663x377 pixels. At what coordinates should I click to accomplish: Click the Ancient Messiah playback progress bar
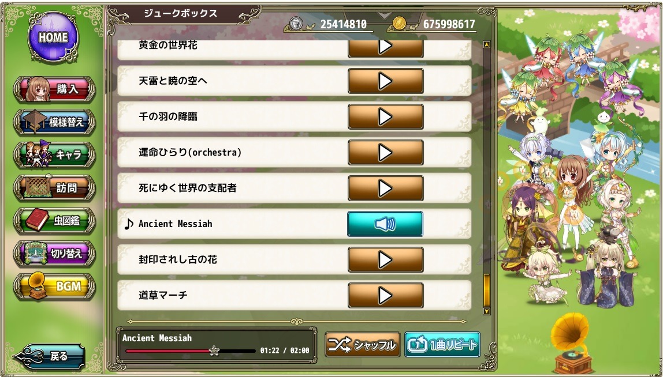[x=191, y=351]
